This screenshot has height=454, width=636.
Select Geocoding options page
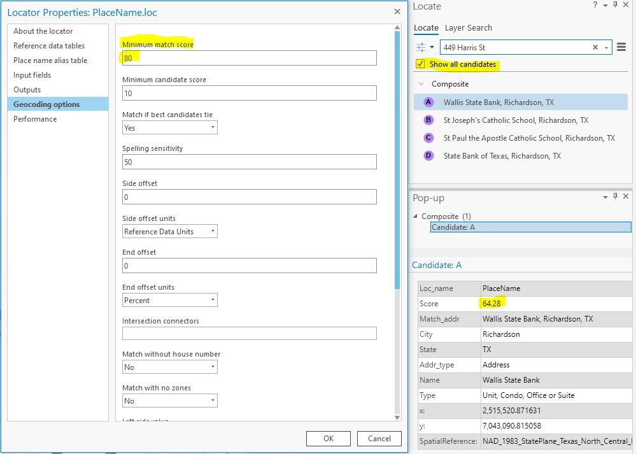point(58,104)
